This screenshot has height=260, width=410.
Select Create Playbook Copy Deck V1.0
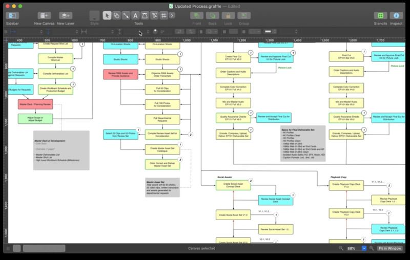point(346,185)
